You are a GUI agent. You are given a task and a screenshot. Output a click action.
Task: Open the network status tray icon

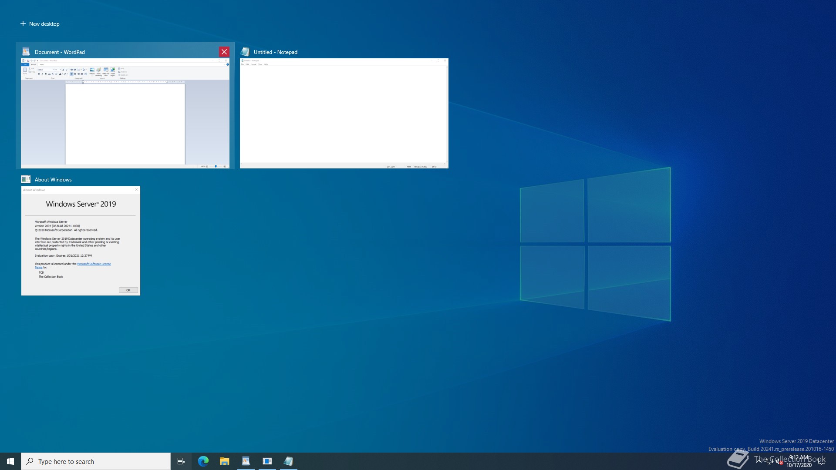(x=769, y=461)
